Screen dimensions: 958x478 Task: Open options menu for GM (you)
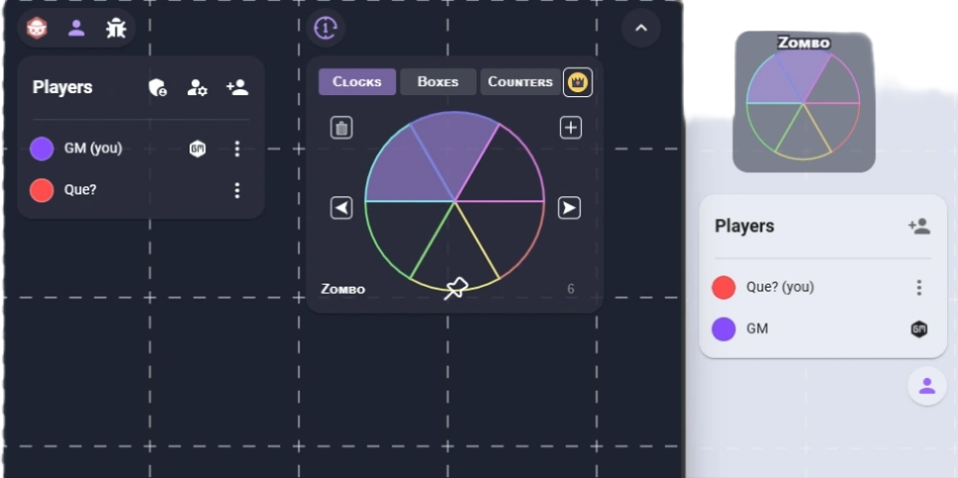236,149
